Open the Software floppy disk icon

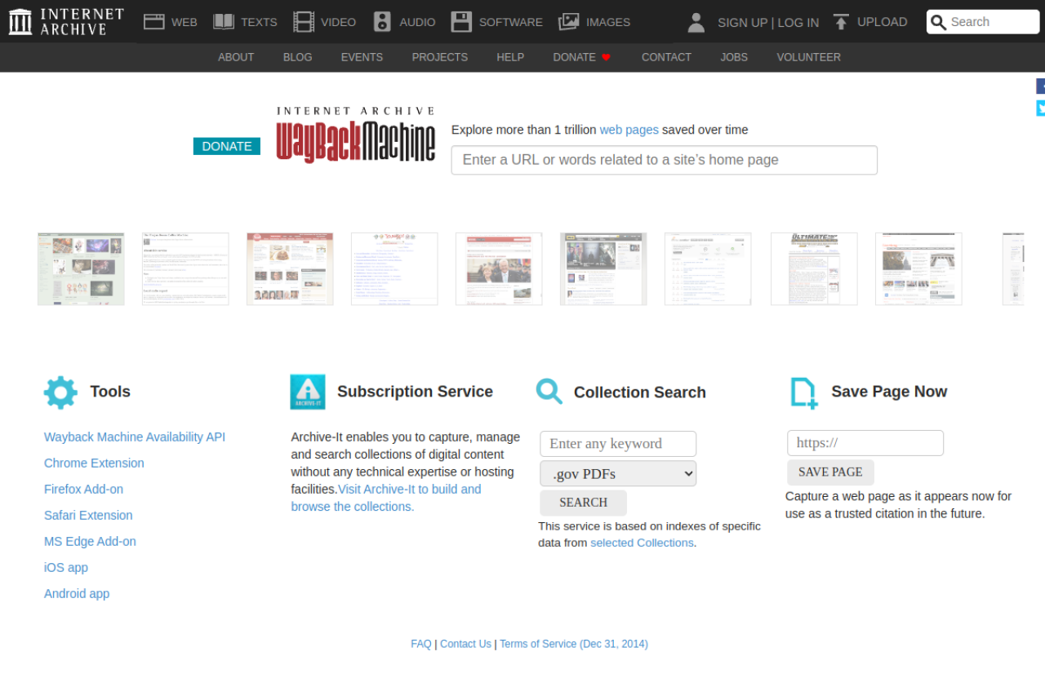click(x=461, y=22)
